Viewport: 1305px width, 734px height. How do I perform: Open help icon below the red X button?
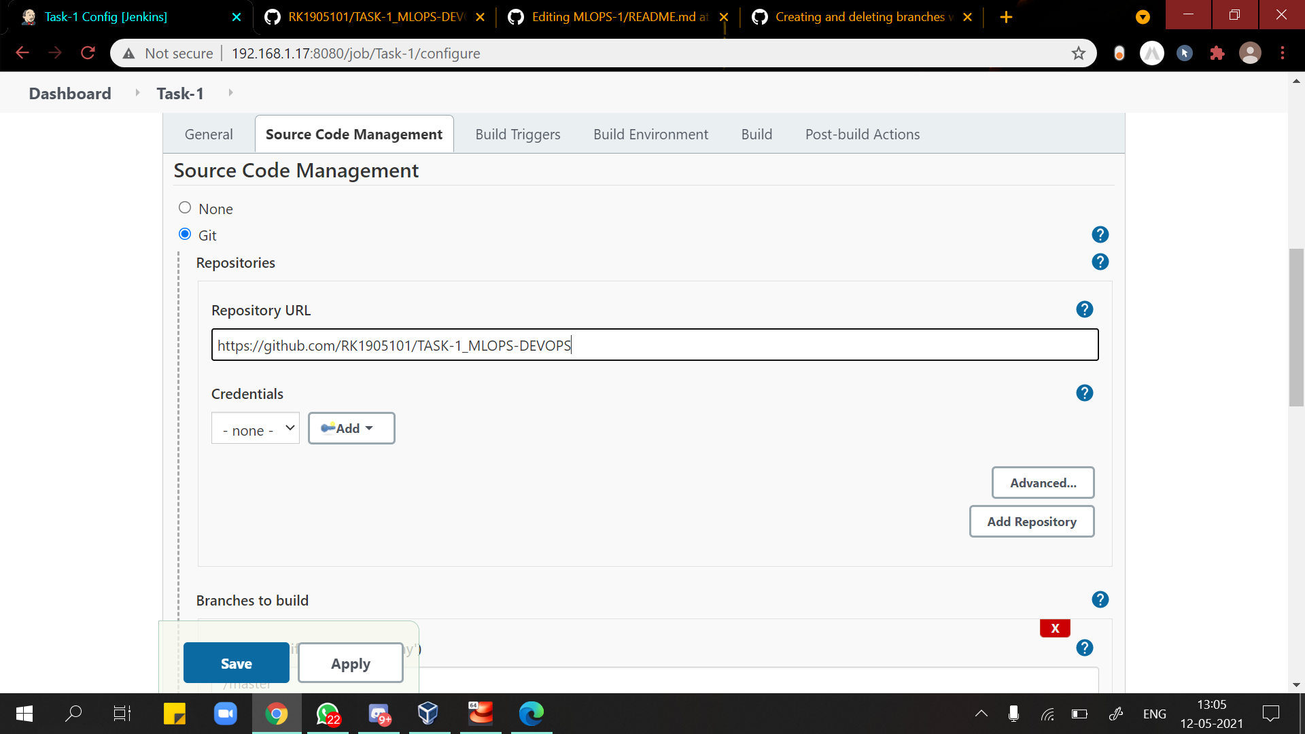point(1084,648)
